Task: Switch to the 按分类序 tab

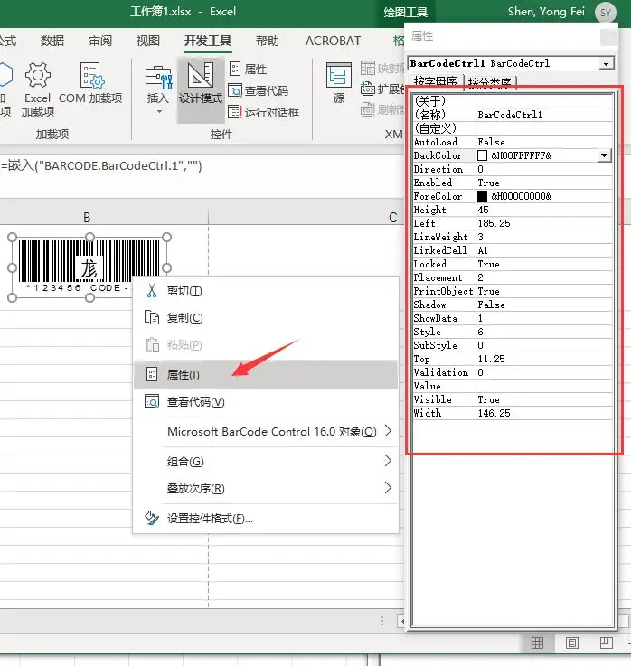Action: pos(489,82)
